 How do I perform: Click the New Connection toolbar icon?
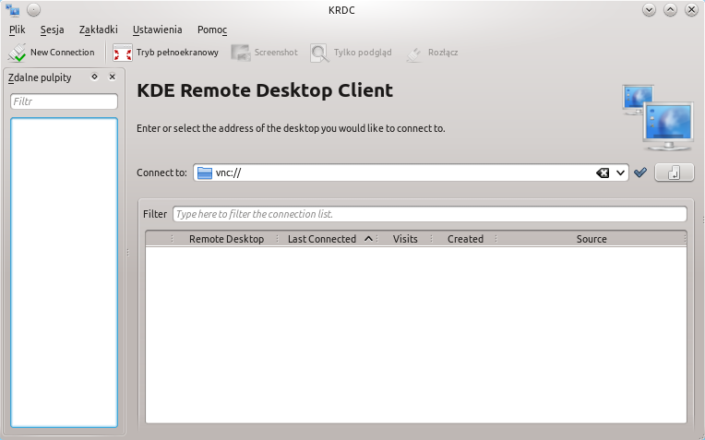[x=18, y=53]
